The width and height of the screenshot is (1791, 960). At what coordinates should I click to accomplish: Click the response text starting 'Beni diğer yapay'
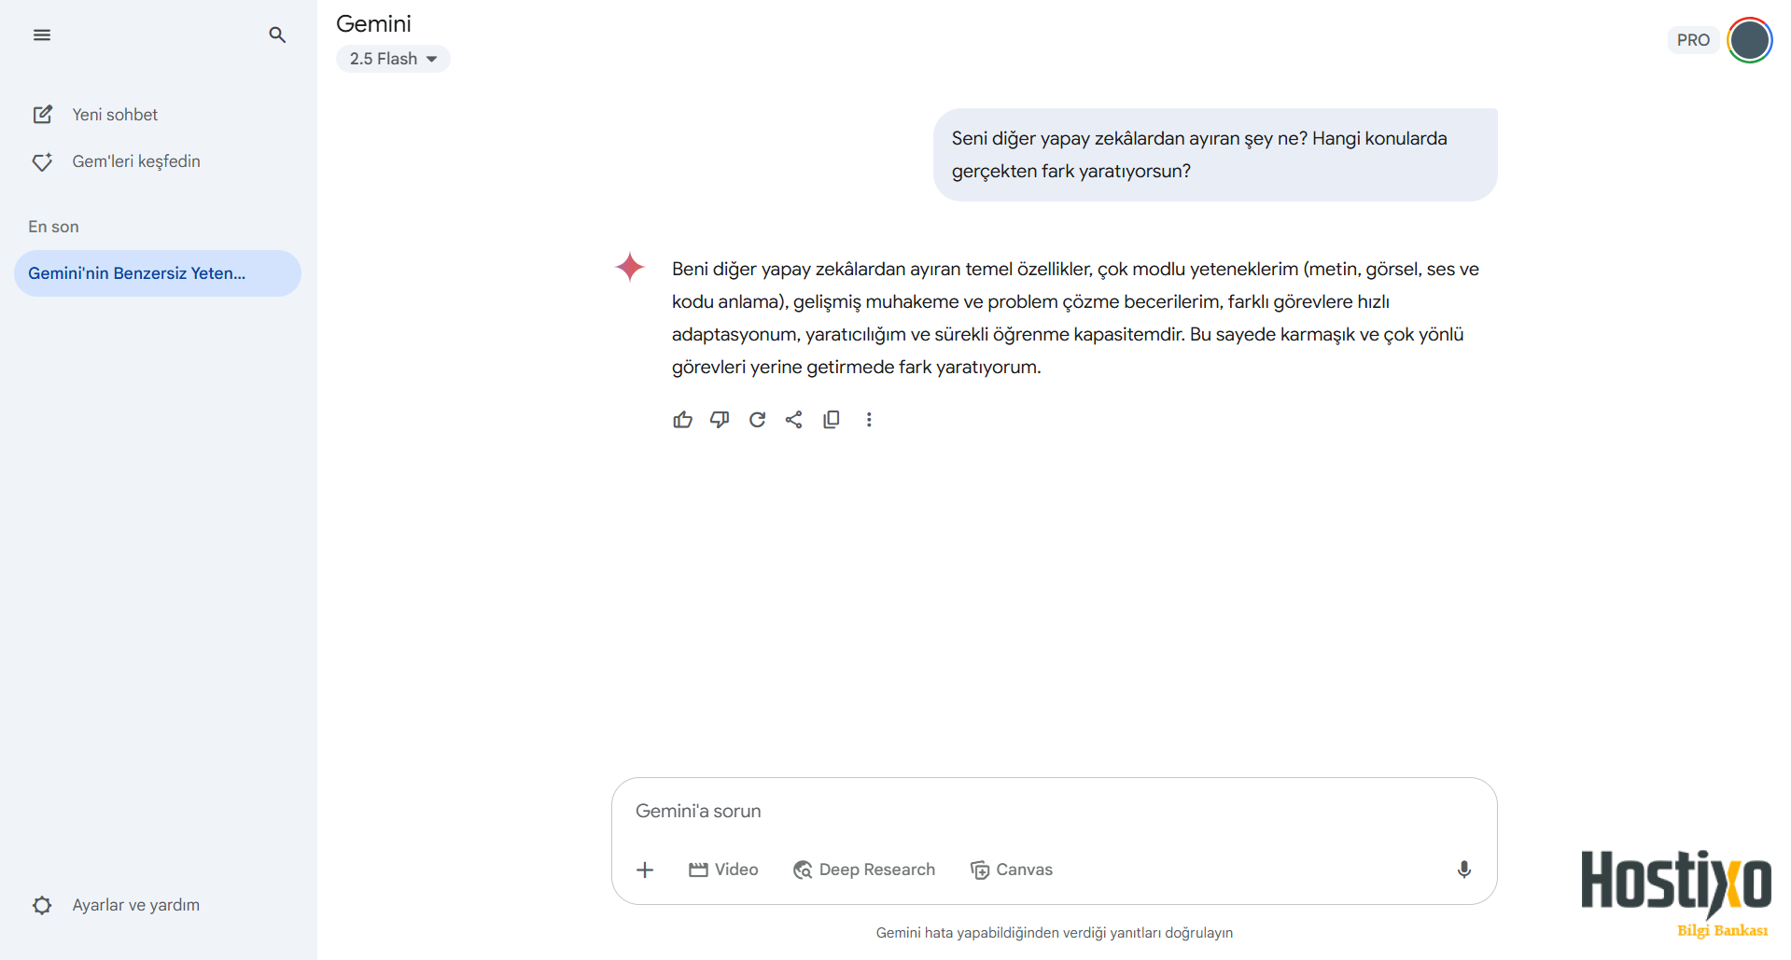point(1075,318)
